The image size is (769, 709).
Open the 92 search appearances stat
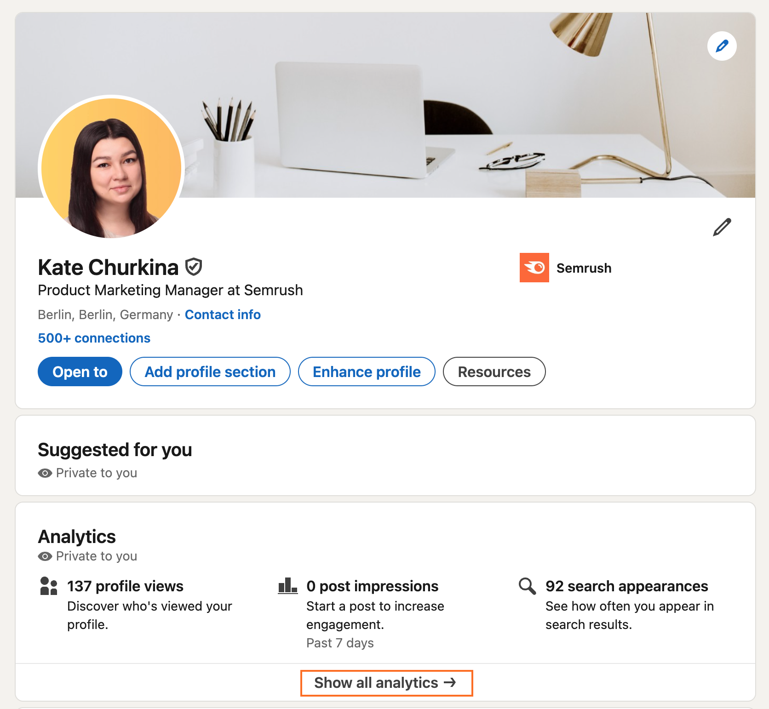(x=626, y=586)
